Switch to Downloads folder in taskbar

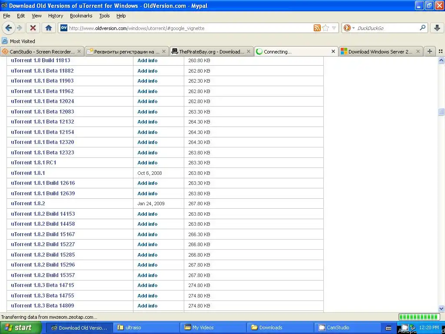coord(280,327)
